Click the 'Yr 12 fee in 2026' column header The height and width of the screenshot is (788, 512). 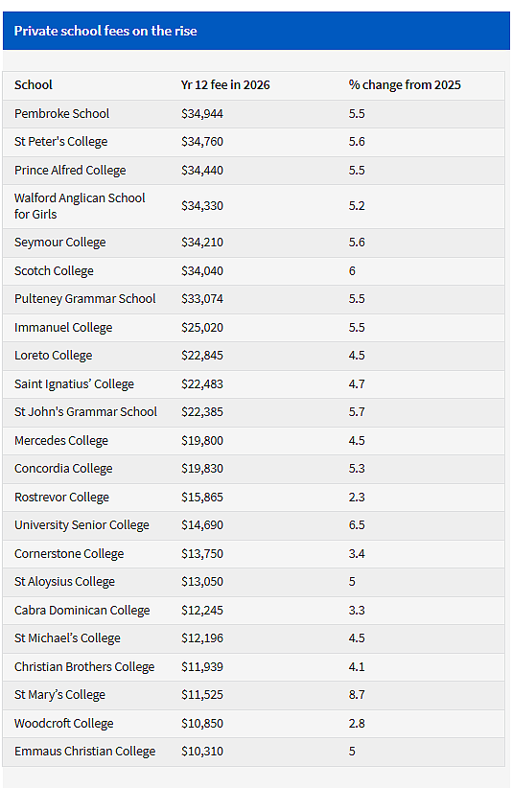(225, 85)
